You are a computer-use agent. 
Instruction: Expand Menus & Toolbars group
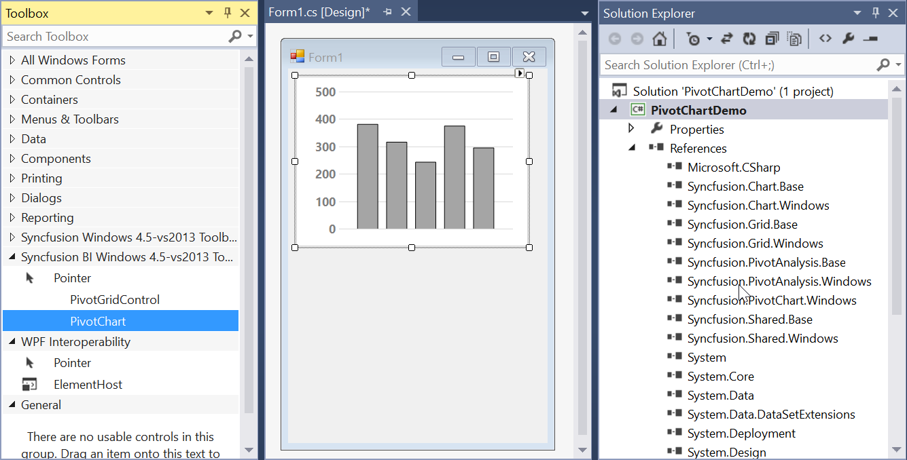click(12, 119)
